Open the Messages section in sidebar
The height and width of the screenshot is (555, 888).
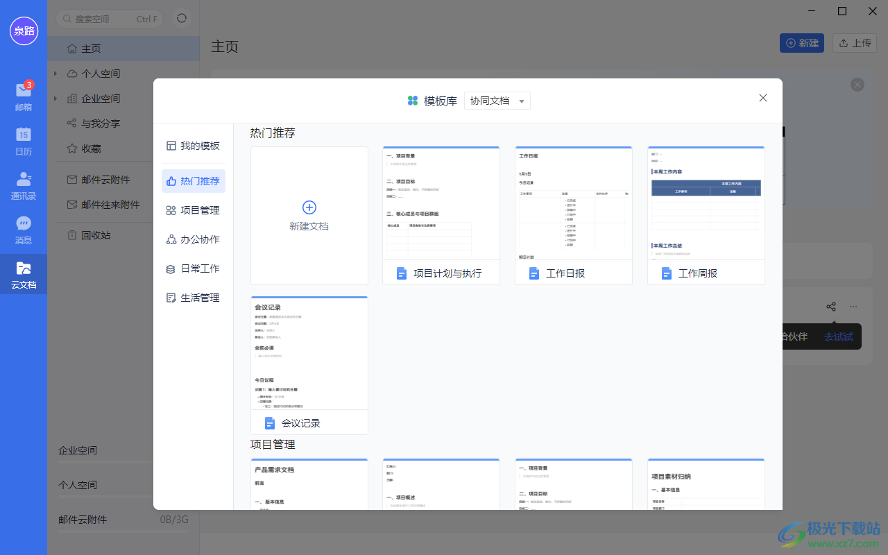point(24,230)
